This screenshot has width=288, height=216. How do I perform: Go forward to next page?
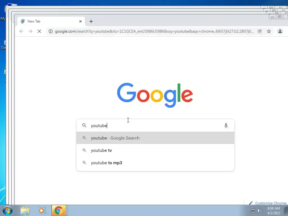point(30,31)
